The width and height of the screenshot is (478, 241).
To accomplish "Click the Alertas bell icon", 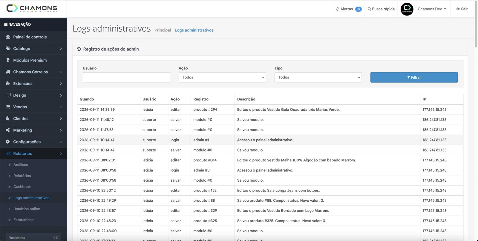I will tap(338, 9).
